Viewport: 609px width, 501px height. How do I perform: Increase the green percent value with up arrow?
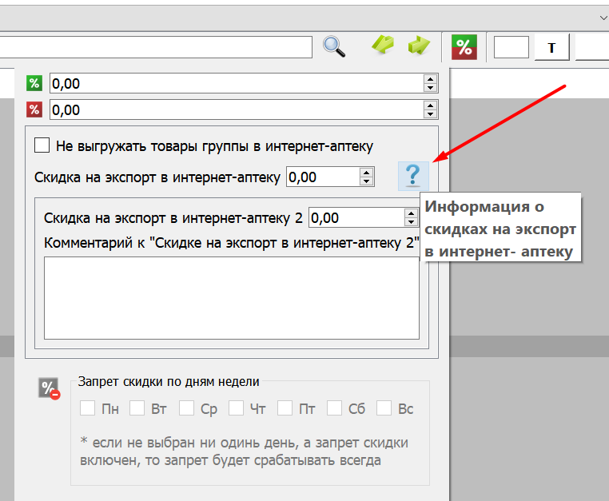[431, 79]
